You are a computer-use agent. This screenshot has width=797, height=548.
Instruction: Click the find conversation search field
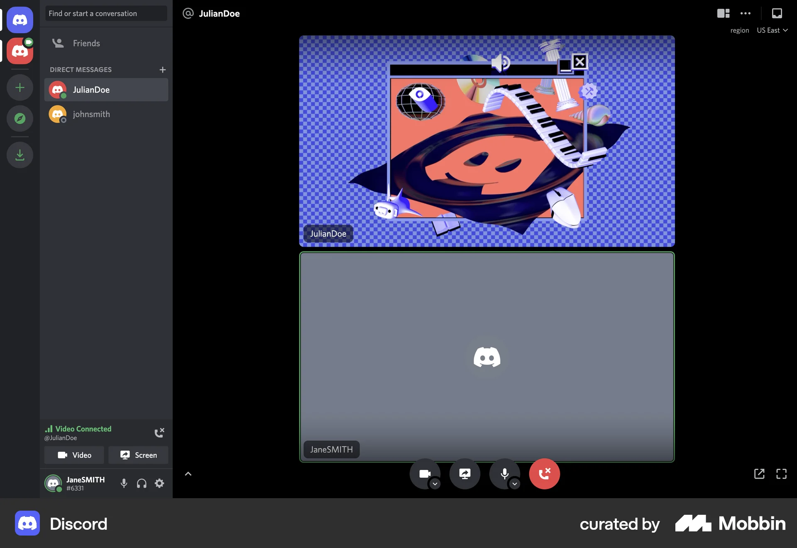[106, 13]
